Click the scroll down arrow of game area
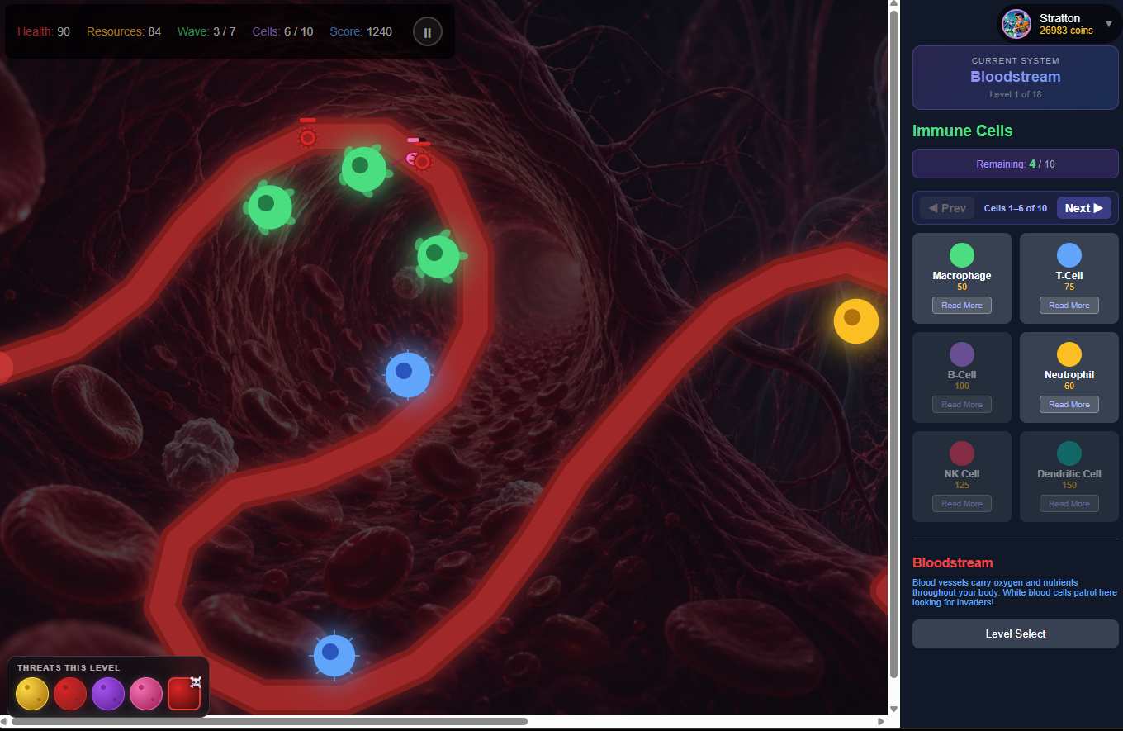The image size is (1123, 731). coord(893,710)
